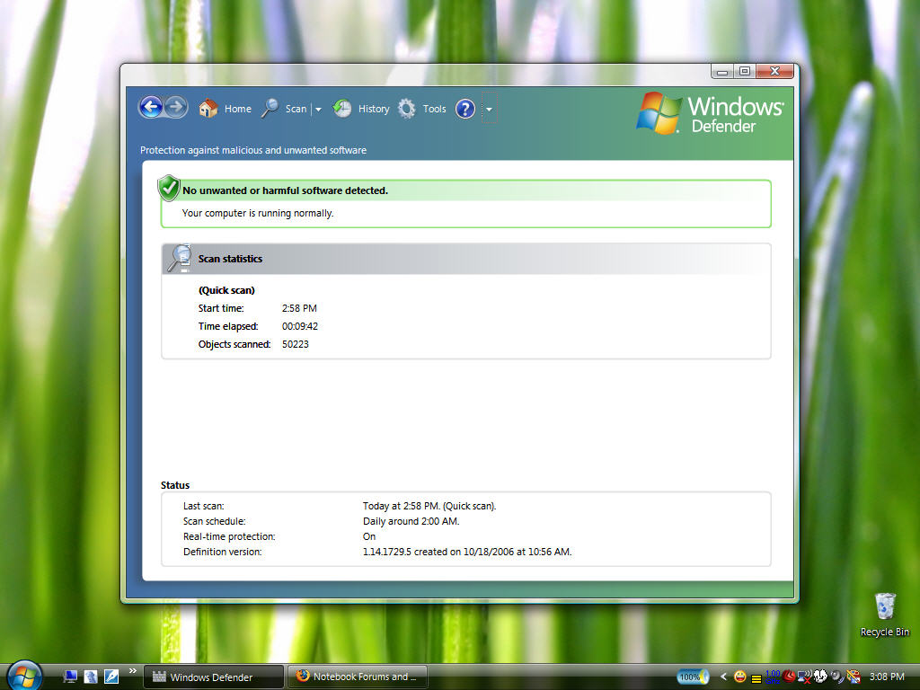920x690 pixels.
Task: Click the start time value '2:58 PM'
Action: [x=299, y=308]
